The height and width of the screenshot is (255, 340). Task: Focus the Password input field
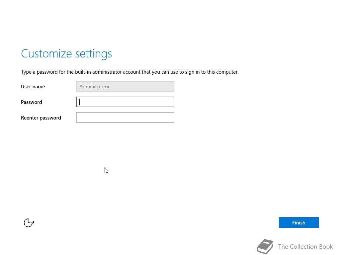tap(125, 102)
